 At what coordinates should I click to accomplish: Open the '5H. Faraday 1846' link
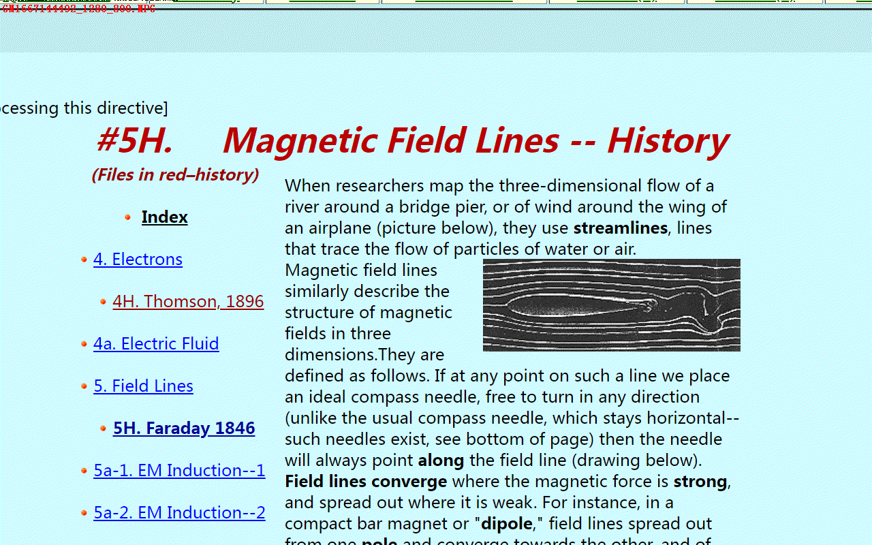click(184, 429)
